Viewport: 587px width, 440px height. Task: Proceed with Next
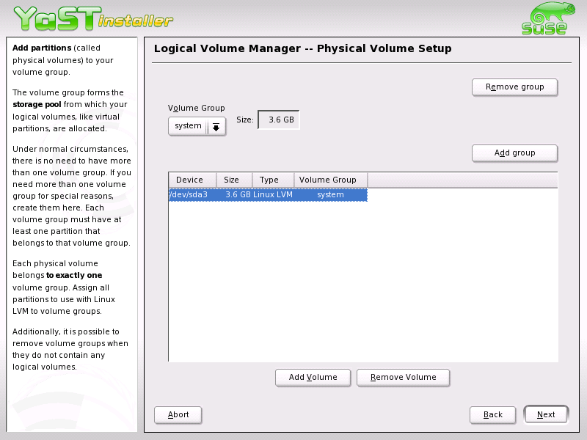[x=546, y=414]
